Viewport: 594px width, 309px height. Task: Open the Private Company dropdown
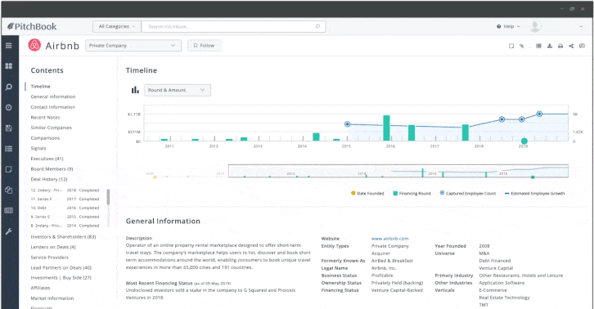pyautogui.click(x=133, y=46)
